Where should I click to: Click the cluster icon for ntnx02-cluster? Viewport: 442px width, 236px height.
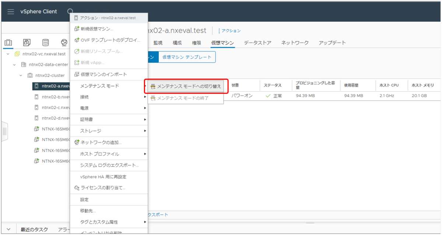30,75
